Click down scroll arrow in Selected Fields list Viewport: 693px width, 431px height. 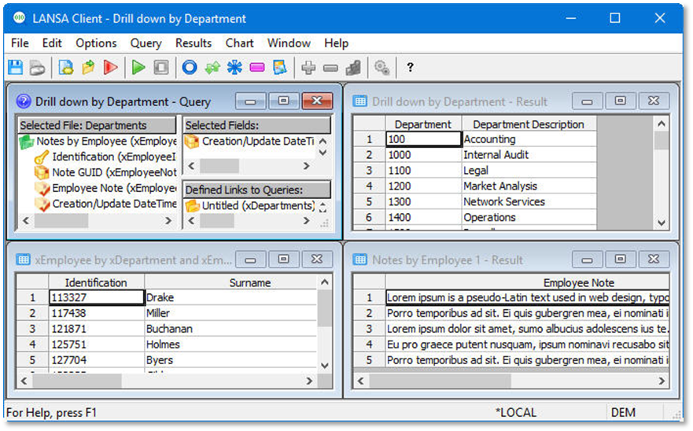pos(323,153)
